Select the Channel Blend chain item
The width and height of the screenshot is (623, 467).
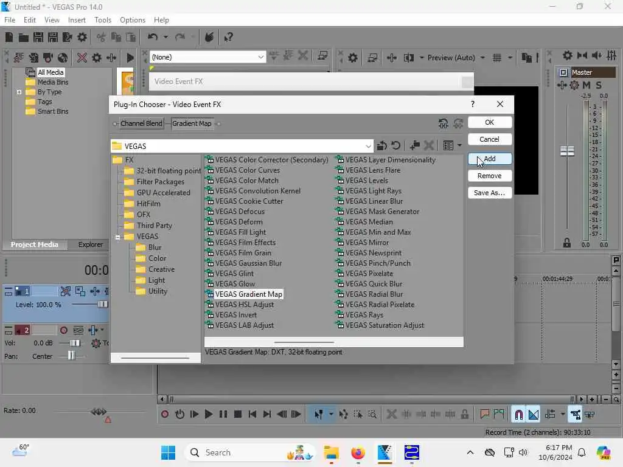141,123
